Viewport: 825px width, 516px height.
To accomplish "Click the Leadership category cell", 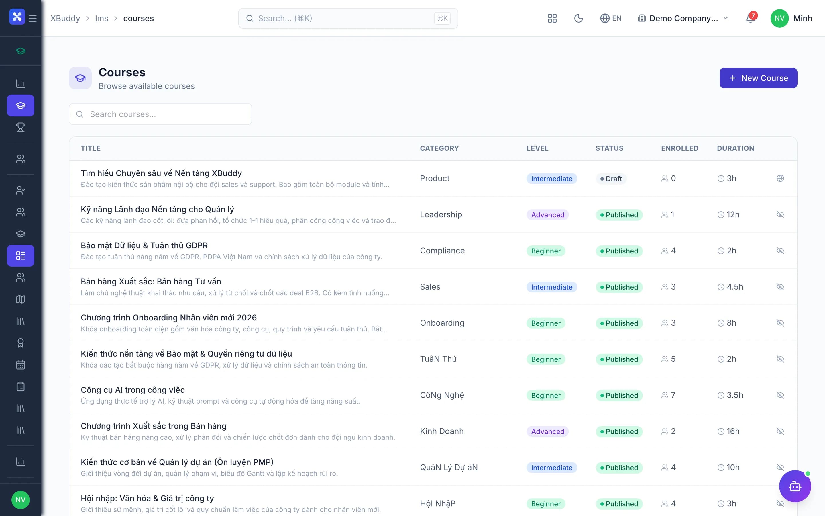I will click(441, 215).
